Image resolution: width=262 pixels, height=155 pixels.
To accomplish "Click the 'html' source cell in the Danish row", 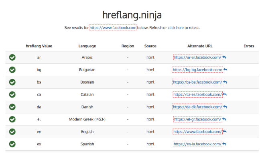I will click(x=150, y=107).
